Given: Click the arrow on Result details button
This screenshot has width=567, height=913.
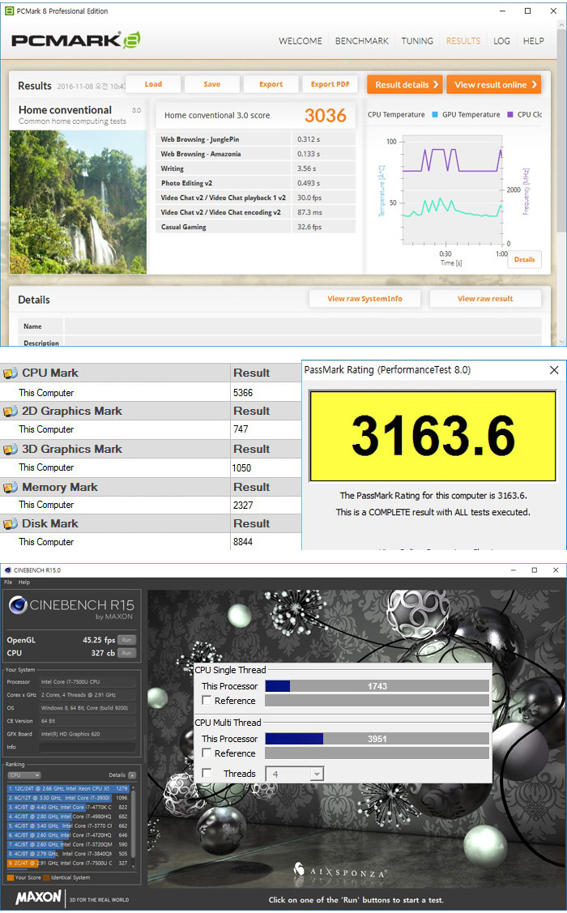Looking at the screenshot, I should pyautogui.click(x=436, y=84).
